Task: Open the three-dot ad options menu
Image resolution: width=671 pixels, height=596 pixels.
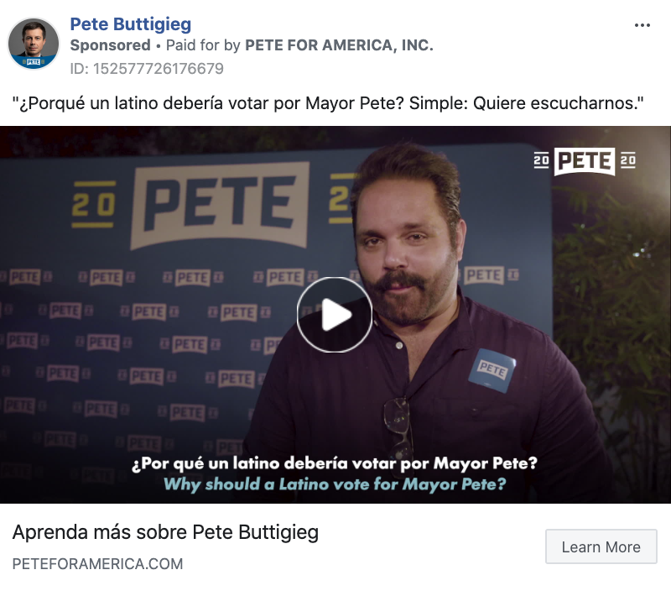Action: coord(642,26)
